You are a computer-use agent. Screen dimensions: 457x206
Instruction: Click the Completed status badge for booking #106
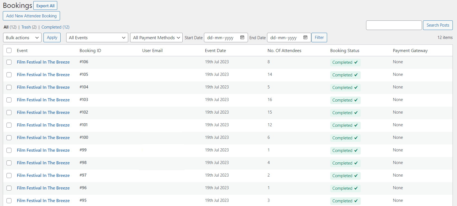click(x=345, y=62)
